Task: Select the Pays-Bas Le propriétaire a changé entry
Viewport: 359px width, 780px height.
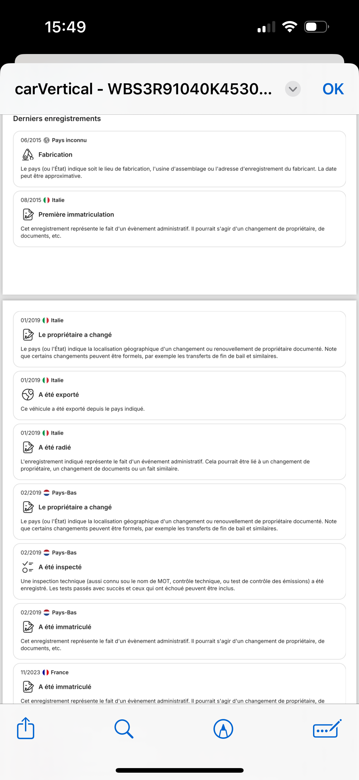Action: [179, 512]
